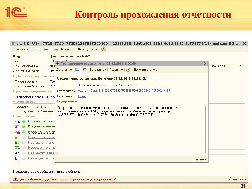Click Закрыть button in the dialog

tap(200, 159)
